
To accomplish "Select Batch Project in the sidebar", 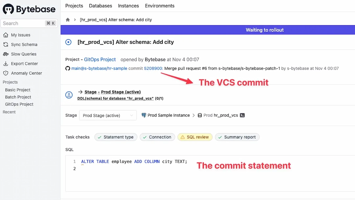I will pyautogui.click(x=18, y=97).
